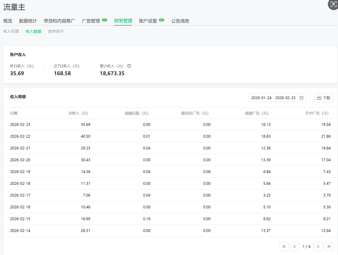Go to previous page arrow
The height and width of the screenshot is (255, 338).
pyautogui.click(x=295, y=247)
